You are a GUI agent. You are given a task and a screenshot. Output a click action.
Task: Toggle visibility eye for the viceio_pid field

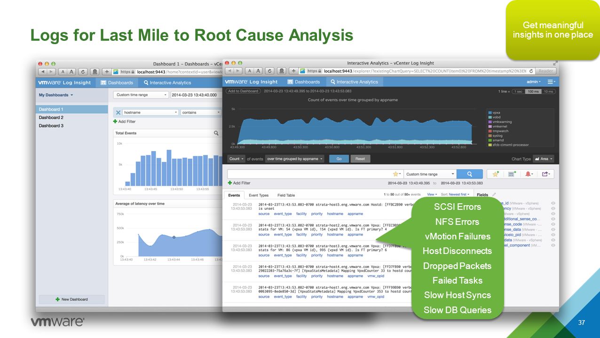click(x=553, y=235)
